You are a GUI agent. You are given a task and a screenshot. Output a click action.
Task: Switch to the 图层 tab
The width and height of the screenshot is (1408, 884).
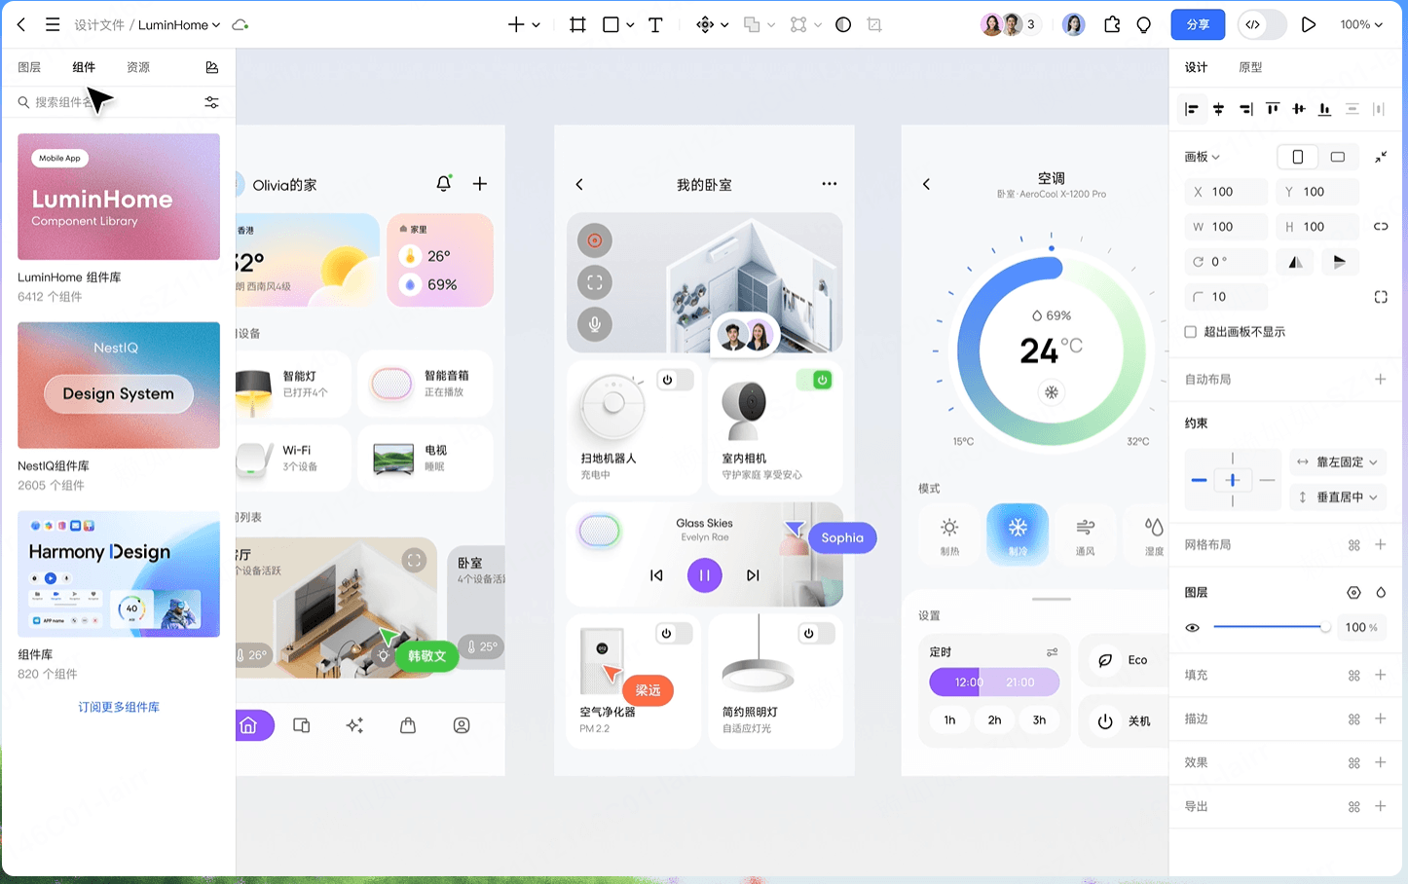[x=30, y=66]
